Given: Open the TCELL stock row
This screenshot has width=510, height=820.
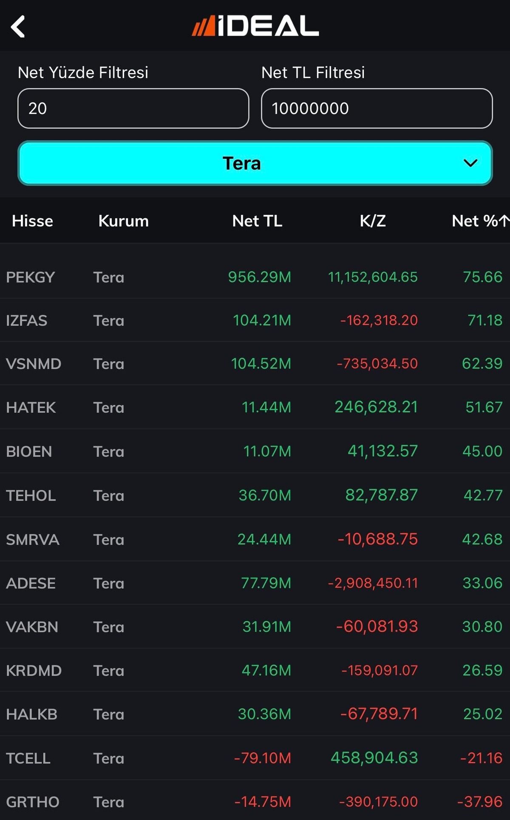Looking at the screenshot, I should pyautogui.click(x=255, y=758).
